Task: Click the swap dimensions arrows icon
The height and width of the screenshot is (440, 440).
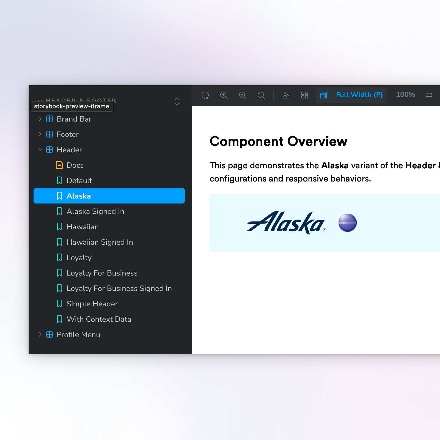Action: [429, 95]
